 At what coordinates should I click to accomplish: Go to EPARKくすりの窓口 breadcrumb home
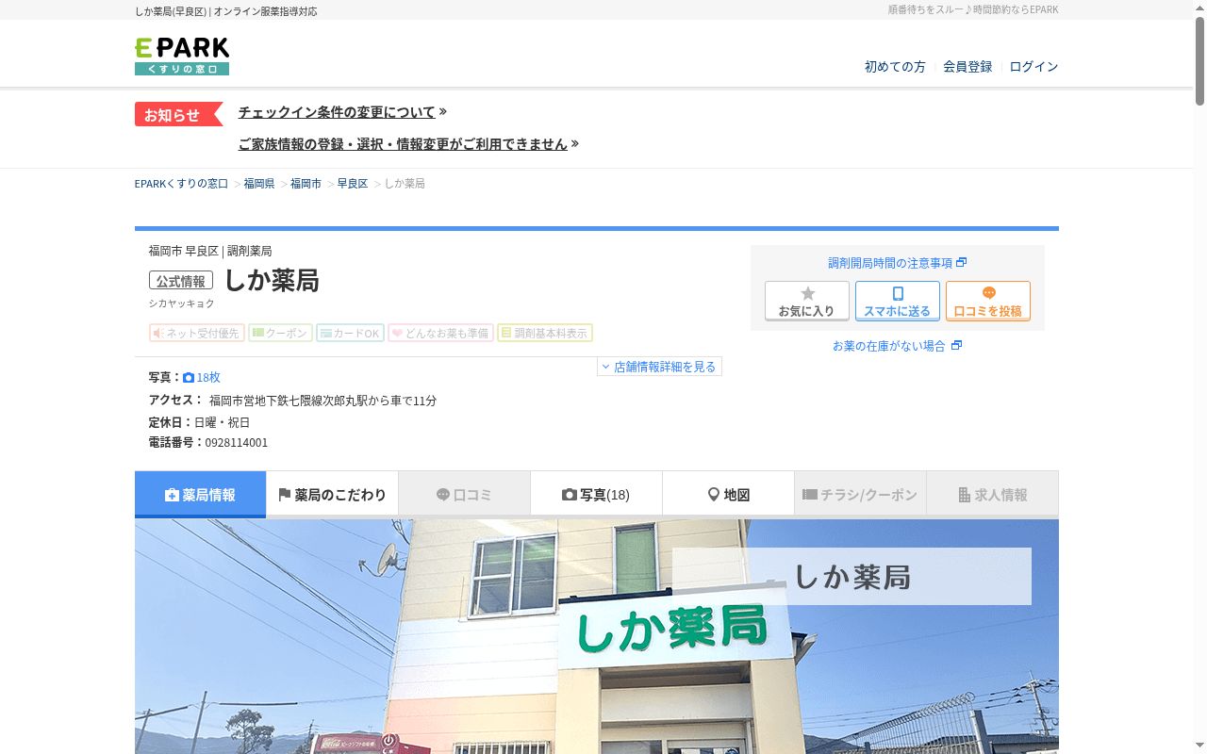pyautogui.click(x=182, y=184)
